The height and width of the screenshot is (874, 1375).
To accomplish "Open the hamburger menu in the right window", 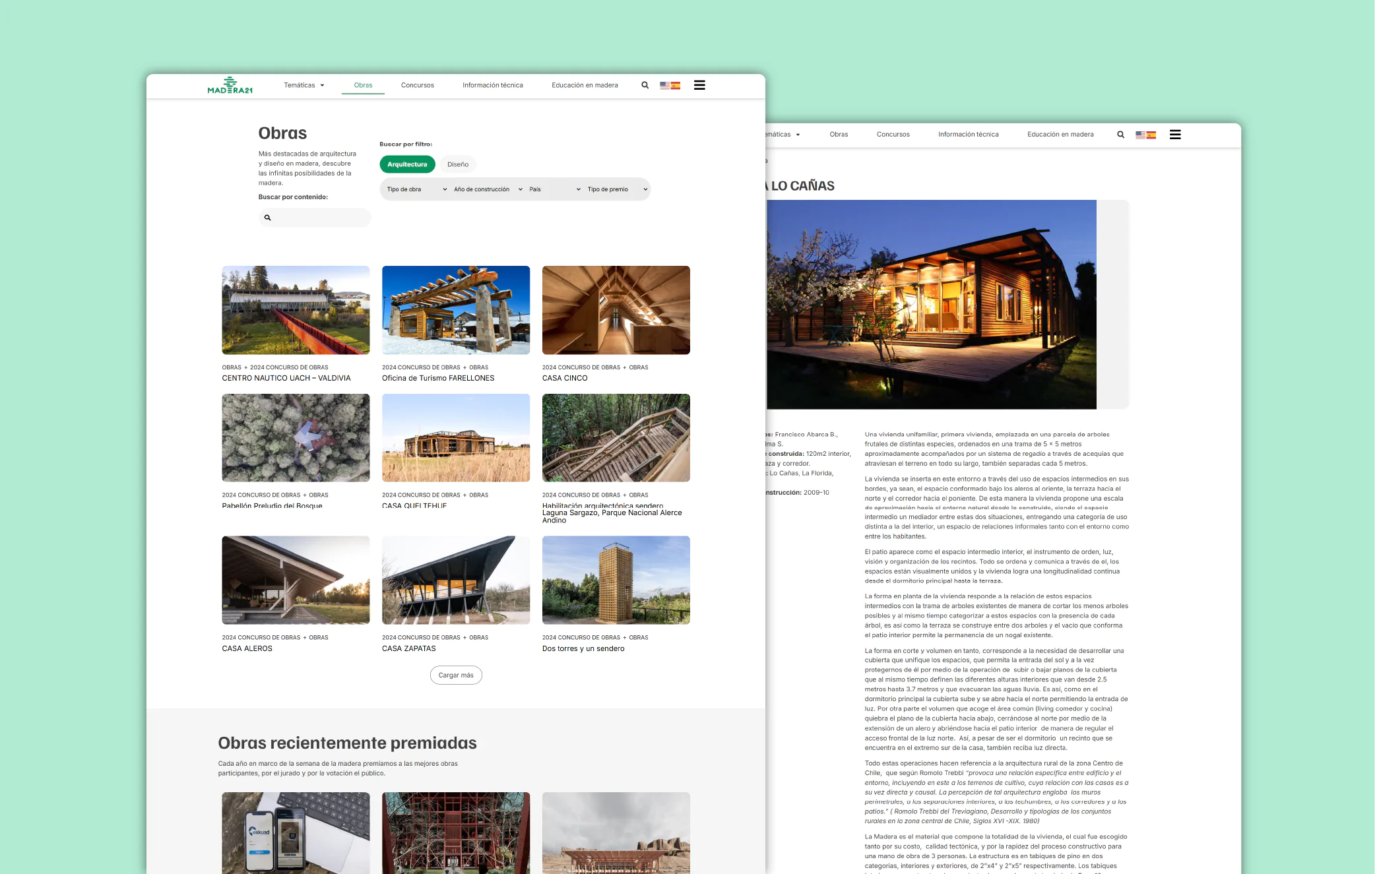I will point(1175,135).
